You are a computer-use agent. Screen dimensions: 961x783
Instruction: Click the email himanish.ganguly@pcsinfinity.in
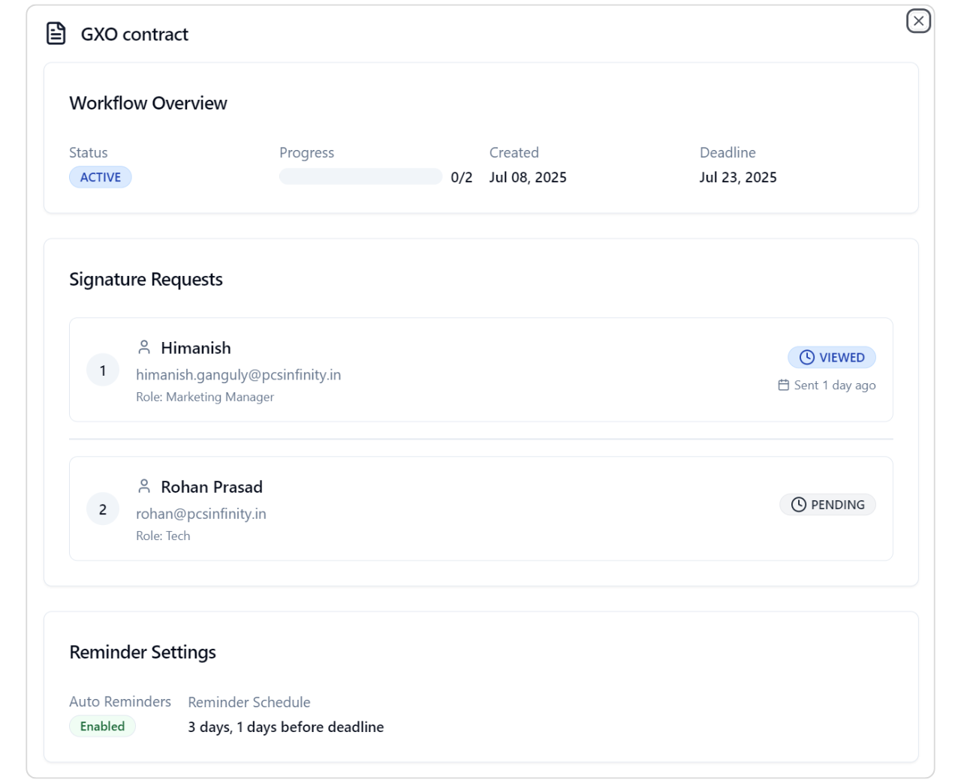pyautogui.click(x=238, y=374)
